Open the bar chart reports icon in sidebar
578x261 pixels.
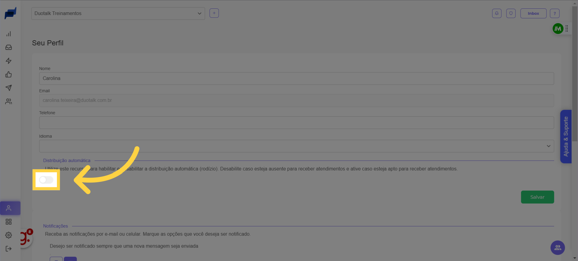pyautogui.click(x=8, y=34)
